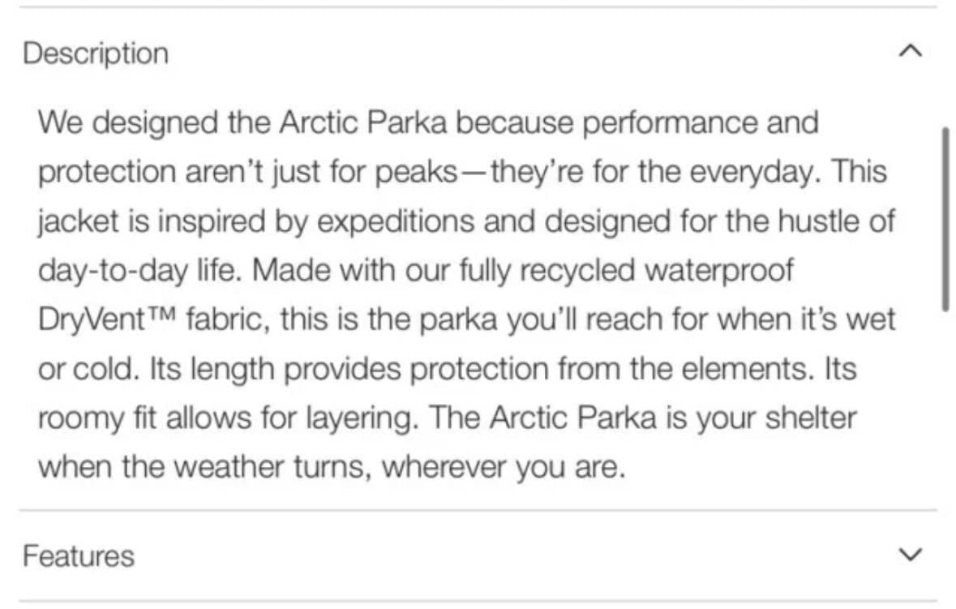Click the vertical scrollbar thumb beside description
This screenshot has height=609, width=956.
tap(945, 220)
